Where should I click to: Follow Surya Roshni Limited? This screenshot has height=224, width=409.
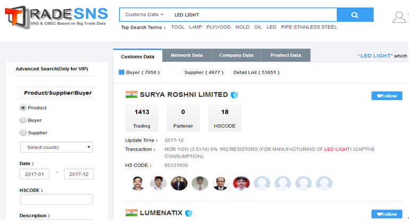[x=387, y=96]
